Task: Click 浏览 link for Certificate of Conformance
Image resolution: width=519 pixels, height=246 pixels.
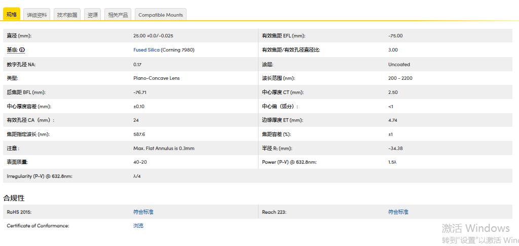Action: [138, 226]
